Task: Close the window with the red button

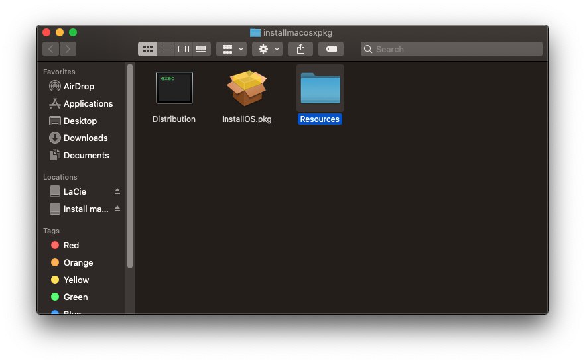Action: (46, 32)
